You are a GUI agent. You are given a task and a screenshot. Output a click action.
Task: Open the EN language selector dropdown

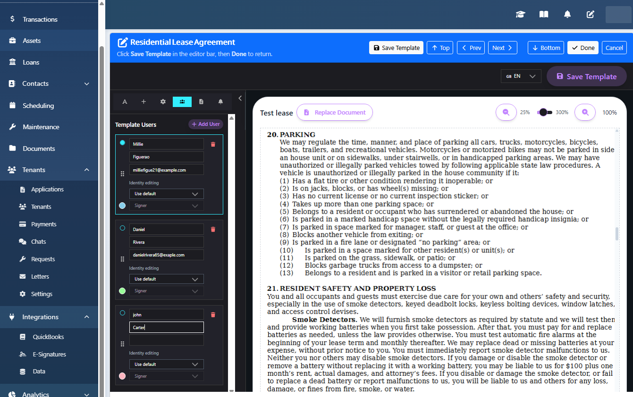pos(521,76)
